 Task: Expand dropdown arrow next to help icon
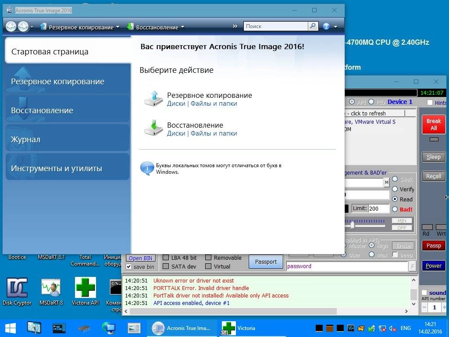tap(335, 27)
